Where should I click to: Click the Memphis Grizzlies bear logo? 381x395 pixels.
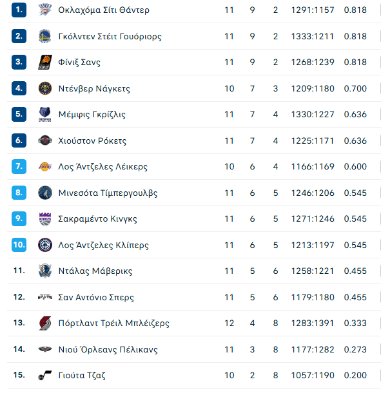coord(45,114)
